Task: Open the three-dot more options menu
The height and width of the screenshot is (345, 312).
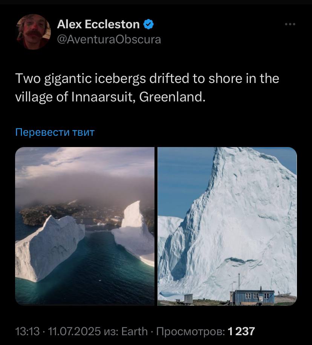Action: [290, 24]
